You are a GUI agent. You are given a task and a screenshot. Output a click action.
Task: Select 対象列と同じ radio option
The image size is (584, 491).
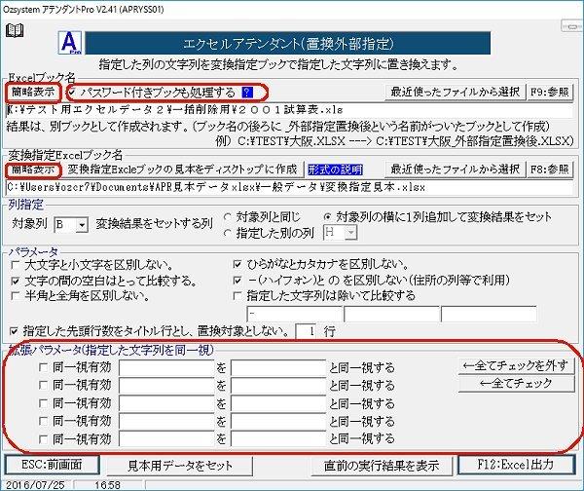point(228,215)
